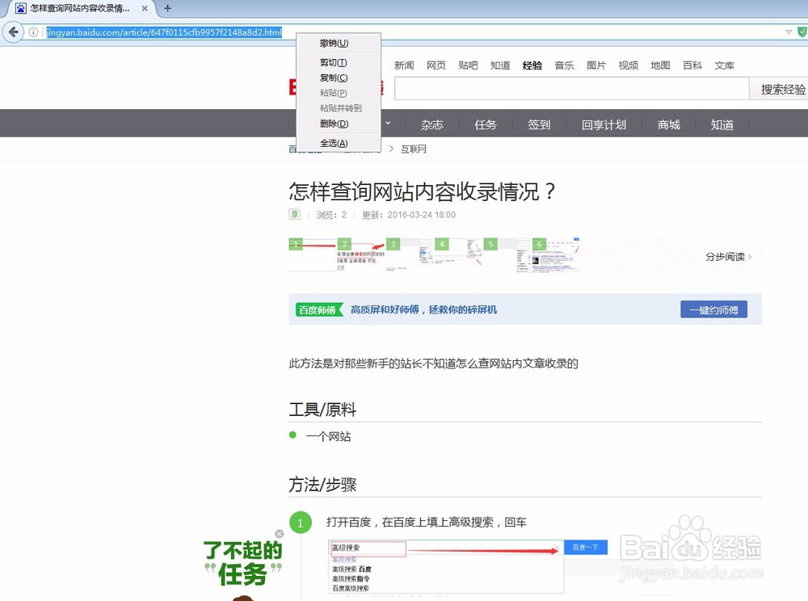Expand the dropdown chevron in the gray navbar
This screenshot has height=601, width=808.
point(388,124)
